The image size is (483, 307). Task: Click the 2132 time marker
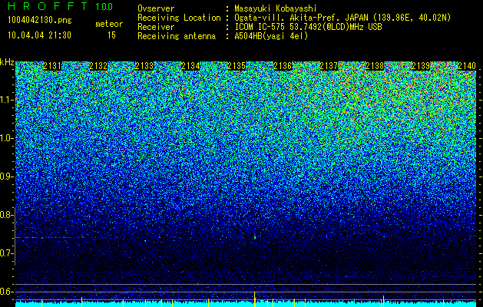coord(98,66)
